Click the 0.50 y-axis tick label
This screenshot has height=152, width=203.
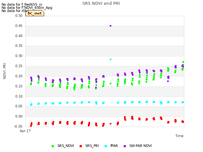click(19, 16)
